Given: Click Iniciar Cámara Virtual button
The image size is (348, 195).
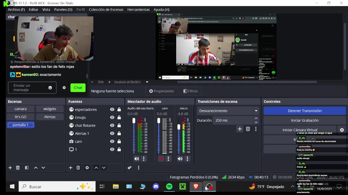Looking at the screenshot, I should pyautogui.click(x=300, y=130).
